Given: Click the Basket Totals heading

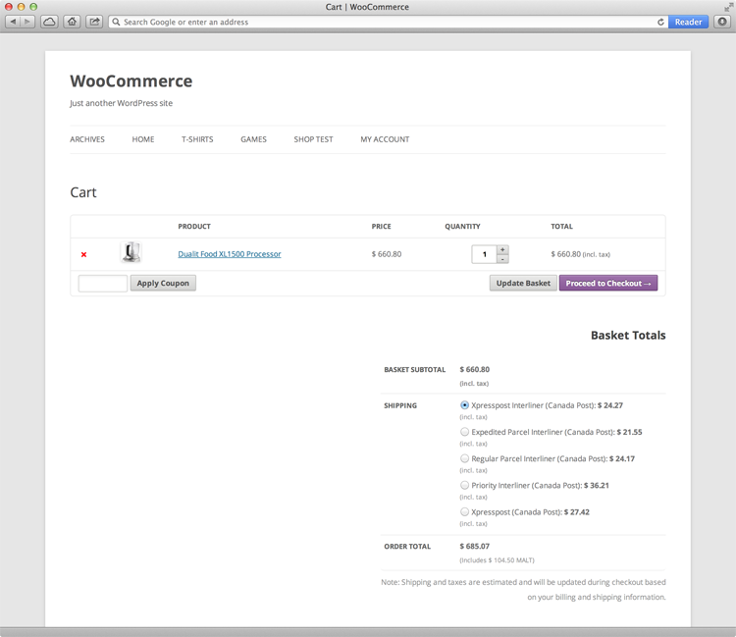Looking at the screenshot, I should pyautogui.click(x=628, y=335).
